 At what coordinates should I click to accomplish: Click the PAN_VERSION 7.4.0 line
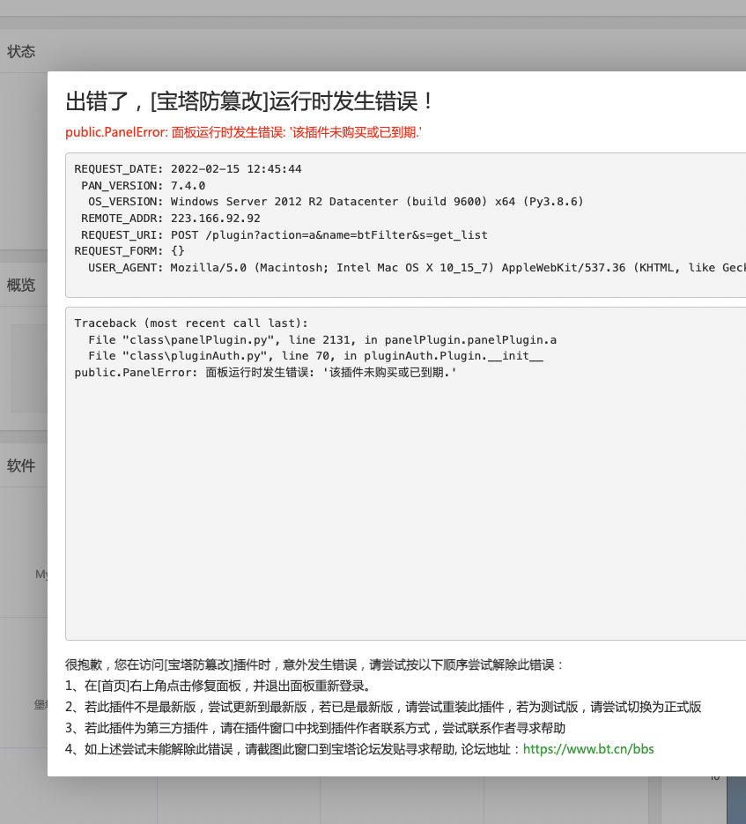tap(143, 185)
